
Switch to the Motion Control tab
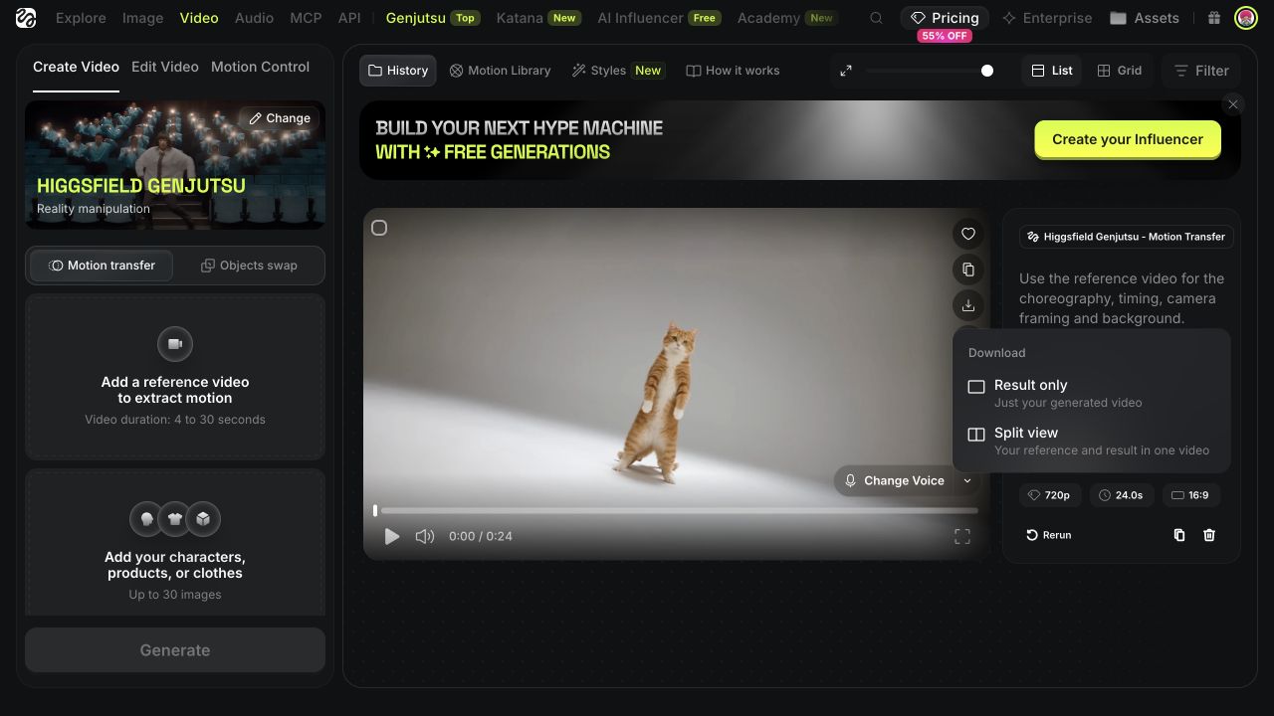(260, 67)
